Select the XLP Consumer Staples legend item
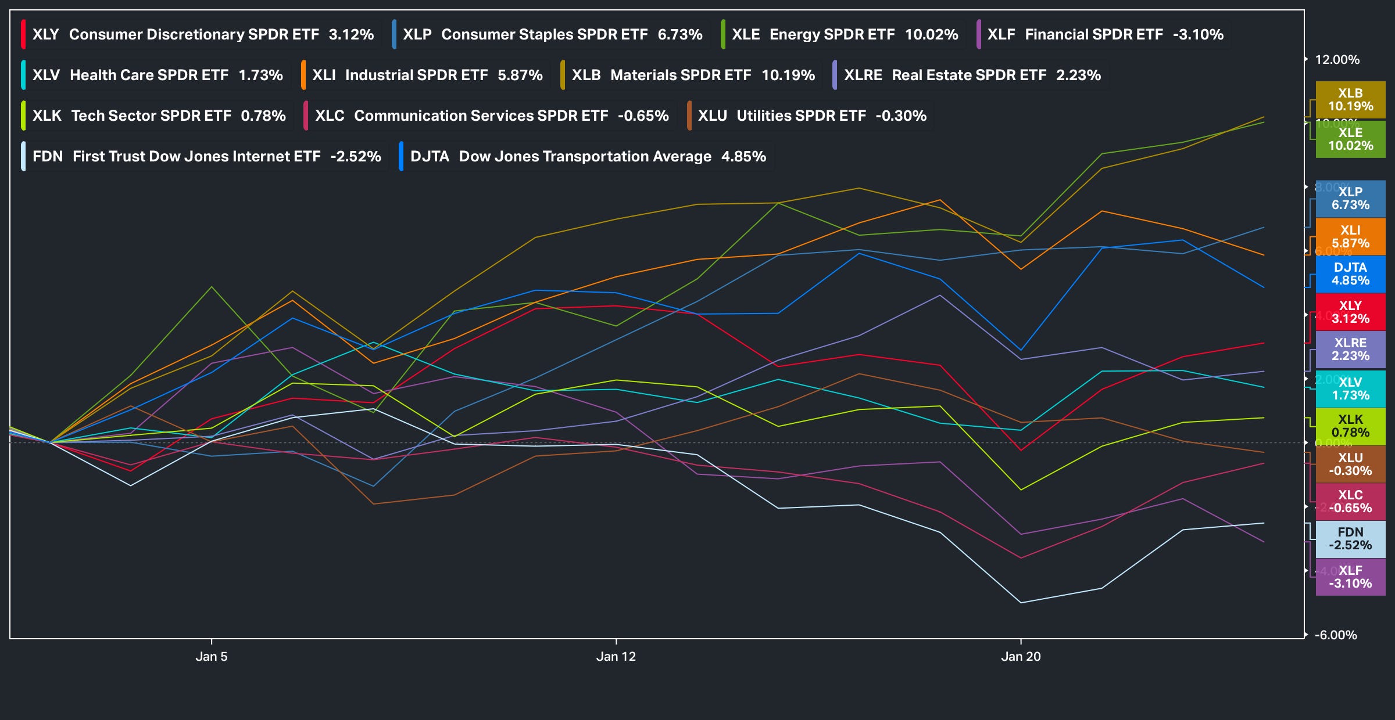The image size is (1395, 720). pos(552,35)
